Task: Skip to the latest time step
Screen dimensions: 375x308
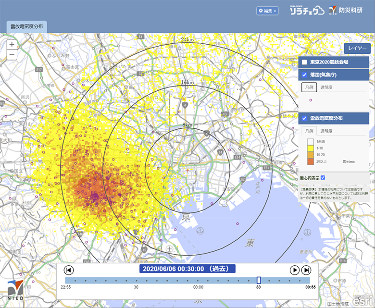Action: [306, 270]
